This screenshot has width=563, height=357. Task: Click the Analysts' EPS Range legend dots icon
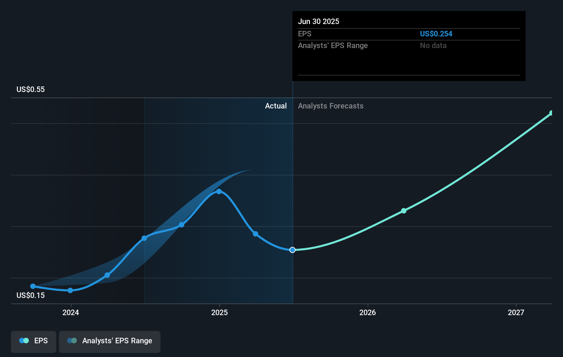tap(72, 341)
